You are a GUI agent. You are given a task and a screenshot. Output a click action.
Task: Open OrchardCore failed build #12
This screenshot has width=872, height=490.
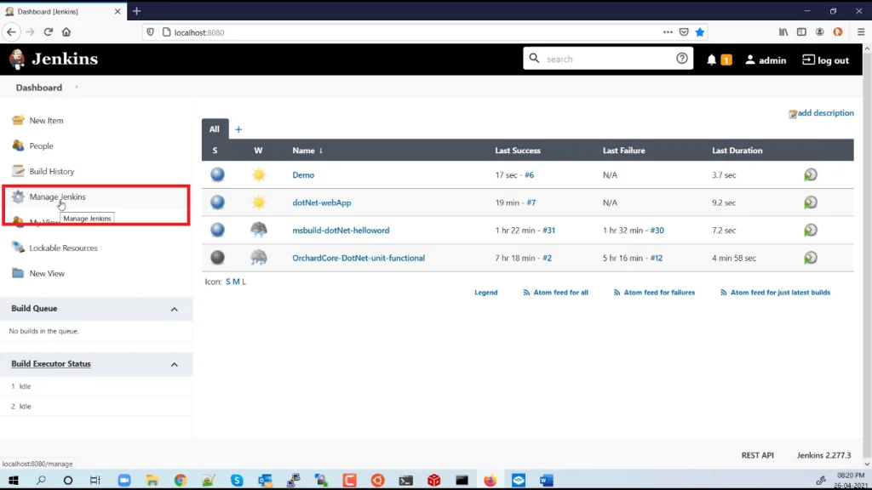pos(657,258)
